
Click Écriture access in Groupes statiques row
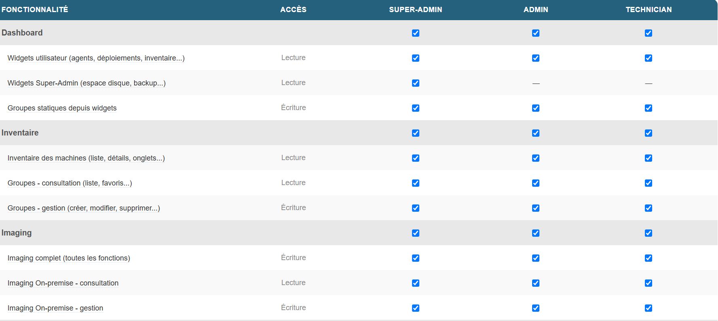coord(293,108)
